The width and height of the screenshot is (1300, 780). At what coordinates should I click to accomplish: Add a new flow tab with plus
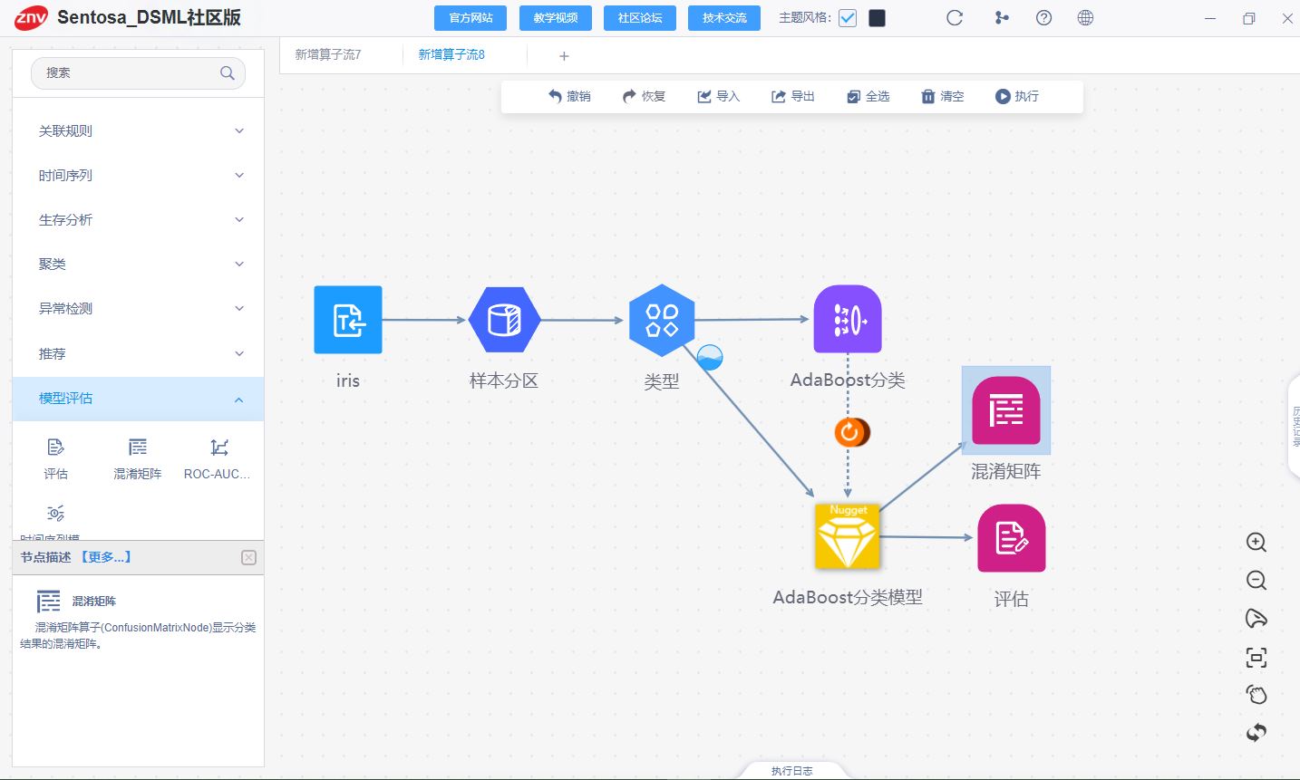point(564,56)
